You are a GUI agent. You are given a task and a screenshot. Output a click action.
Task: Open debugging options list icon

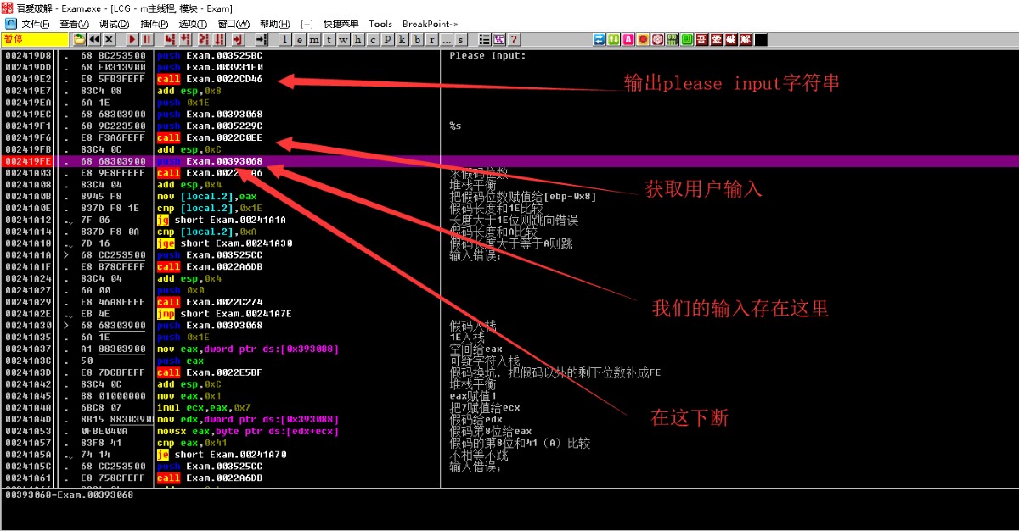484,39
